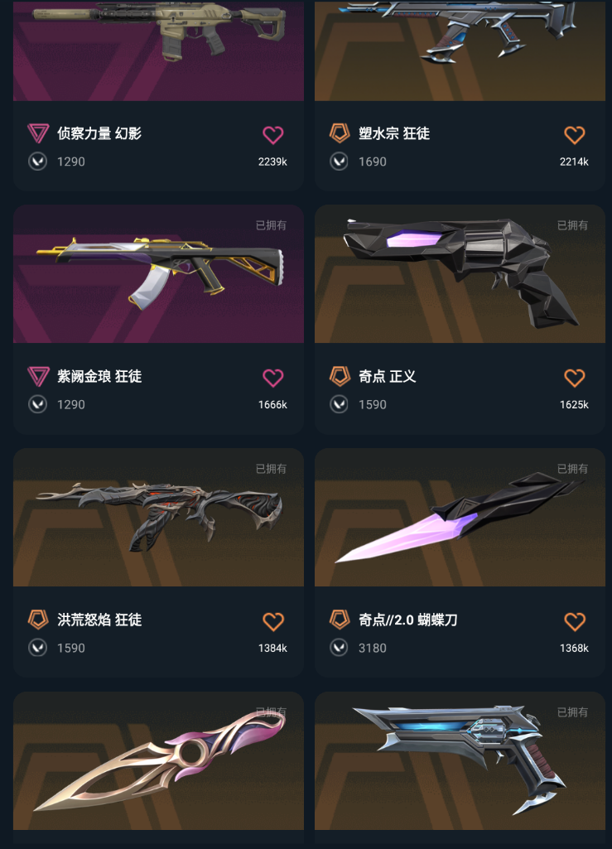This screenshot has width=612, height=849.
Task: Tap heart icon for 奇点//2.0 蝴蝶刀
Action: [x=575, y=621]
